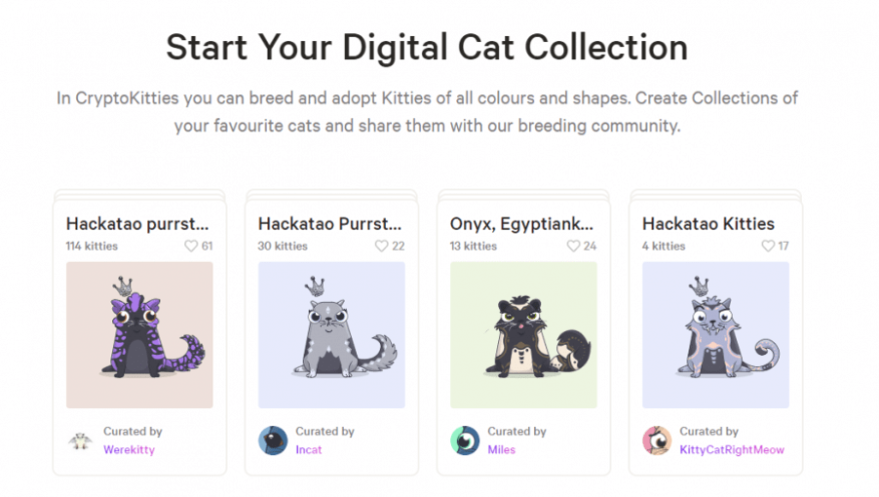Open the Onyx, Egyptiank... collection title
Image resolution: width=879 pixels, height=497 pixels.
coord(521,223)
